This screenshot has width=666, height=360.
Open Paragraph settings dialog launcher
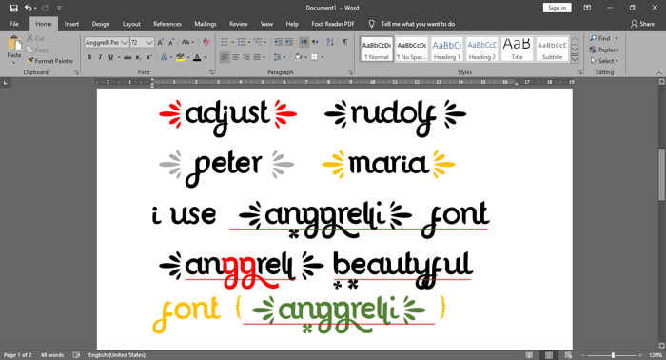click(x=350, y=72)
